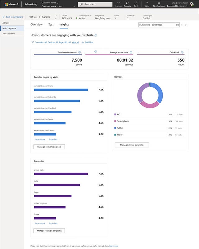
Task: Click the user profile avatar
Action: (x=192, y=4)
